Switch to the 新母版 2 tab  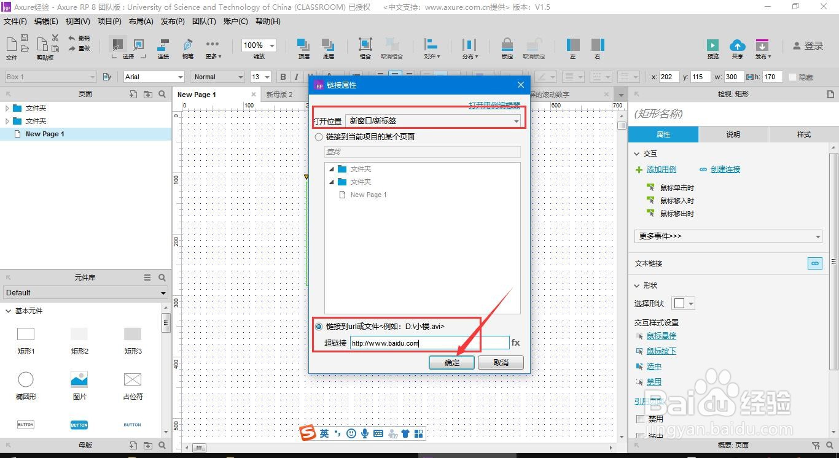(x=279, y=95)
